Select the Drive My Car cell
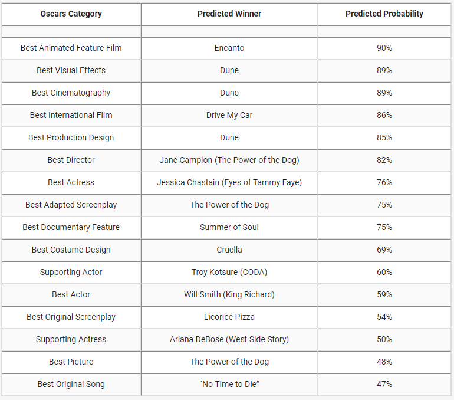 pyautogui.click(x=229, y=115)
